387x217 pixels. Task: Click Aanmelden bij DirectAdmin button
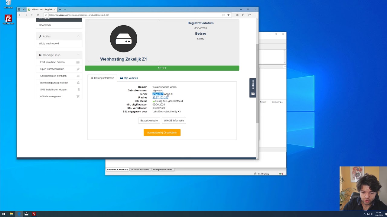point(162,133)
